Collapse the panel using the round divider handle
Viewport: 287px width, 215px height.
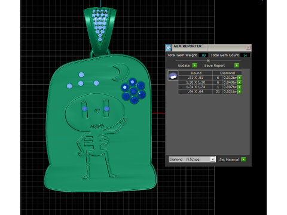point(208,60)
